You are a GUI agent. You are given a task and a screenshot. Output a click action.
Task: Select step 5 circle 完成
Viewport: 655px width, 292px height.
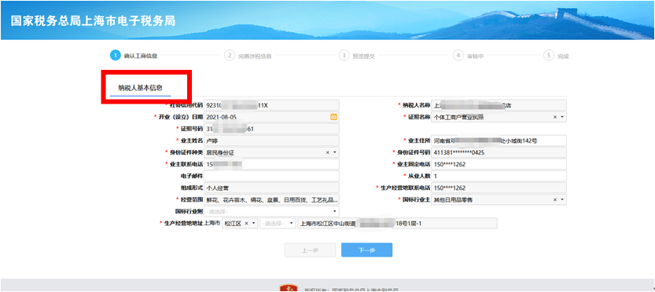[x=549, y=56]
